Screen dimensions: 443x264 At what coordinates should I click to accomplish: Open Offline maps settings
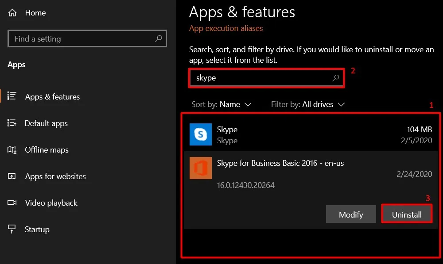click(47, 150)
